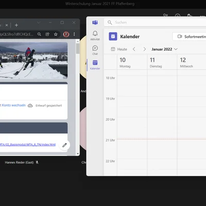Image resolution: width=206 pixels, height=206 pixels.
Task: Start a Sofortmeeting from the calendar
Action: (190, 37)
